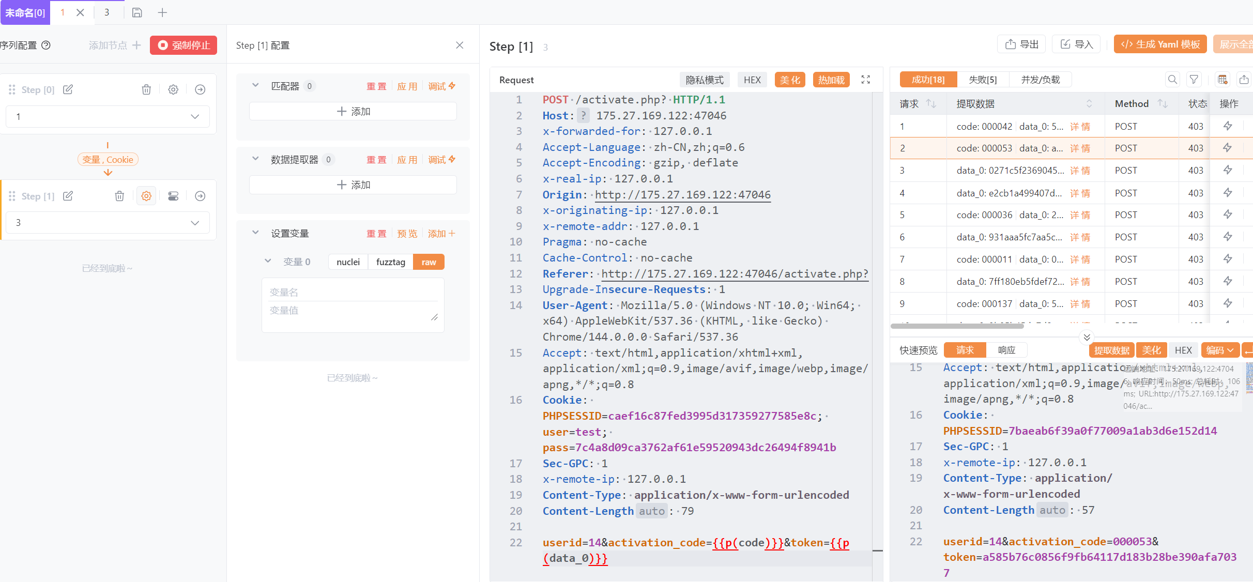Viewport: 1253px width, 582px height.
Task: Collapse the 匹配器 section
Action: coord(255,86)
